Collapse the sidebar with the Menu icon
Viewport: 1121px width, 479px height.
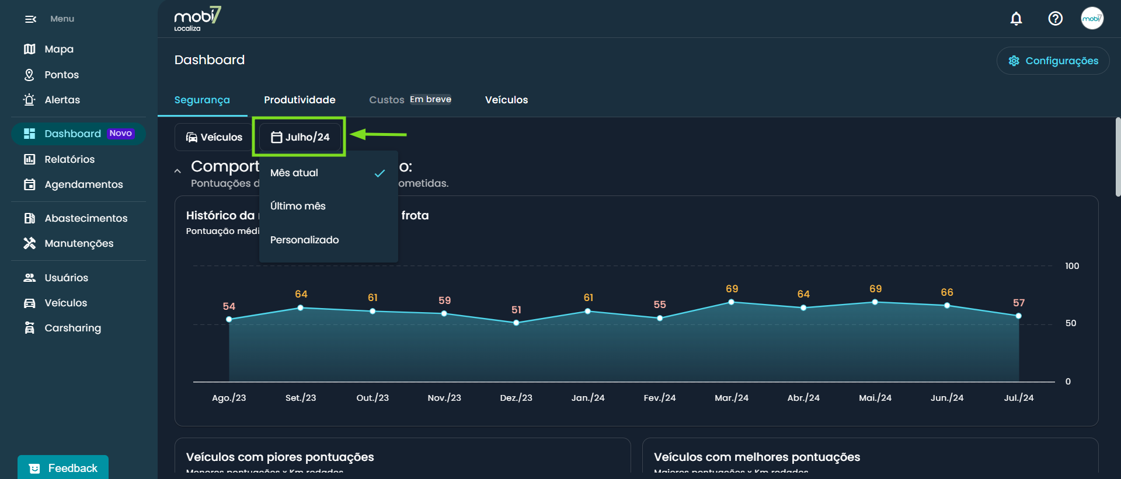coord(30,19)
